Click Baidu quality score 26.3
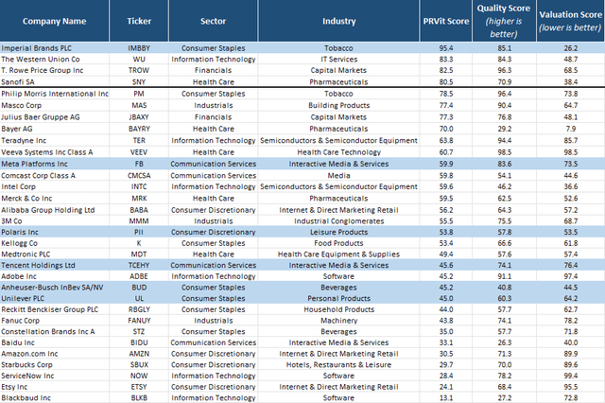605x403 pixels. (x=504, y=342)
